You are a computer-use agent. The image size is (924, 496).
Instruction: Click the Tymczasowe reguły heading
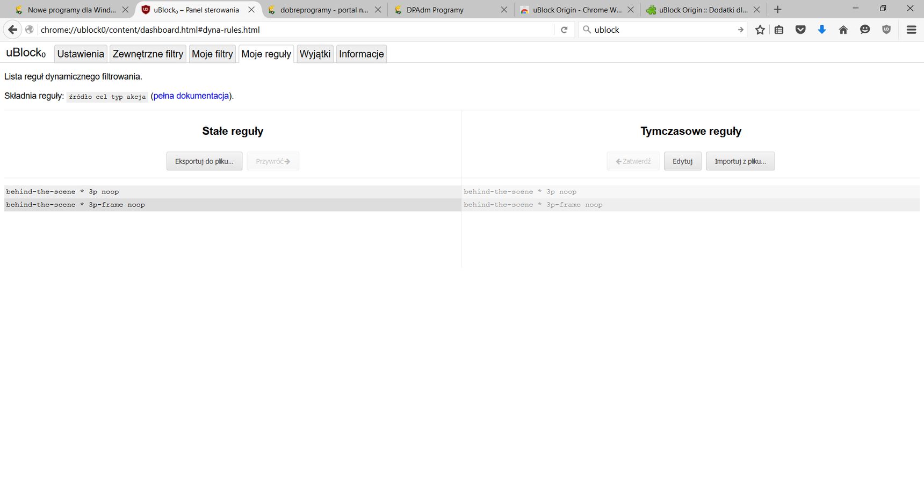tap(691, 131)
